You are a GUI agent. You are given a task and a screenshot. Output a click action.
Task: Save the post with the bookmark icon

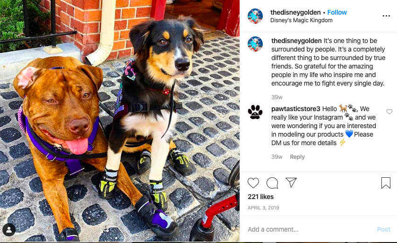(386, 183)
